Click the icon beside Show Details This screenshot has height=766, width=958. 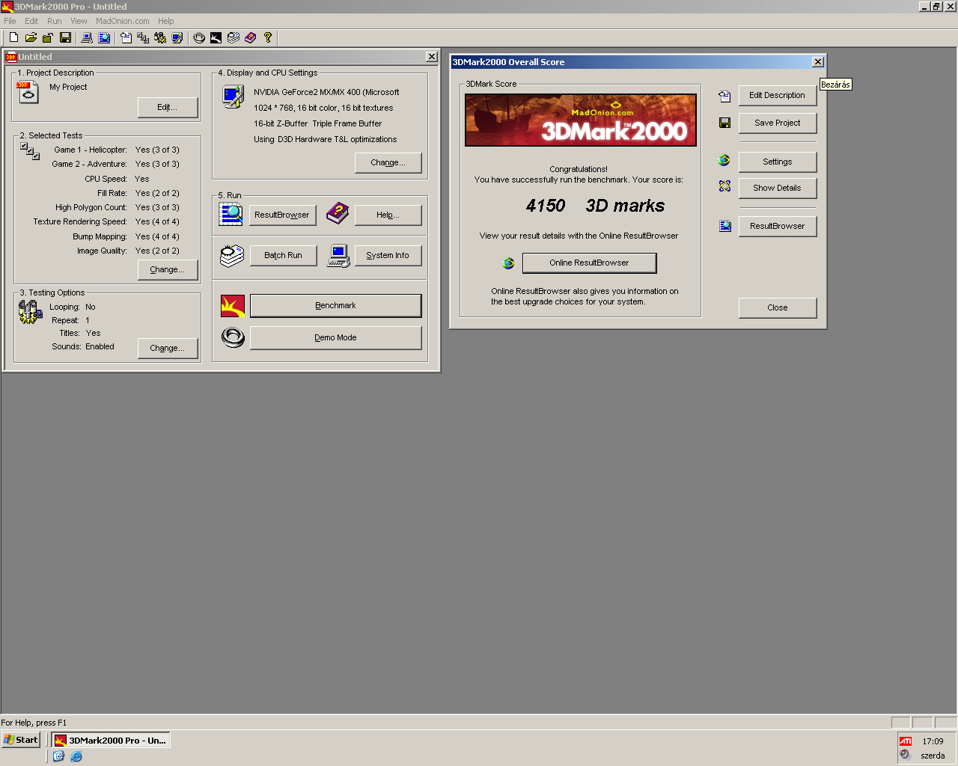tap(724, 186)
